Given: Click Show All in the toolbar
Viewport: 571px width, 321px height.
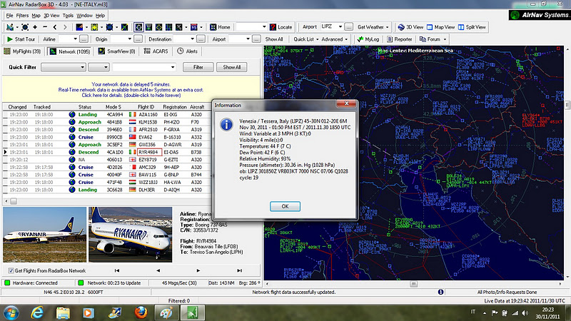Looking at the screenshot, I should pyautogui.click(x=274, y=39).
